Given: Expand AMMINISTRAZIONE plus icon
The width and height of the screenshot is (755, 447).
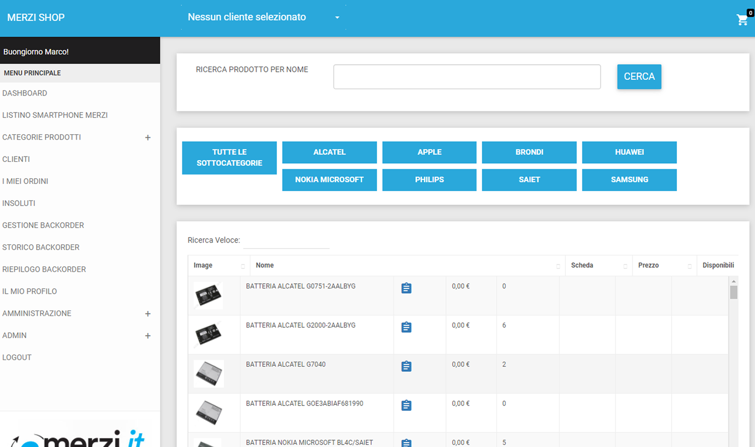Looking at the screenshot, I should [x=148, y=314].
